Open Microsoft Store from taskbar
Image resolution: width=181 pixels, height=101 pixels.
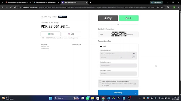98,98
